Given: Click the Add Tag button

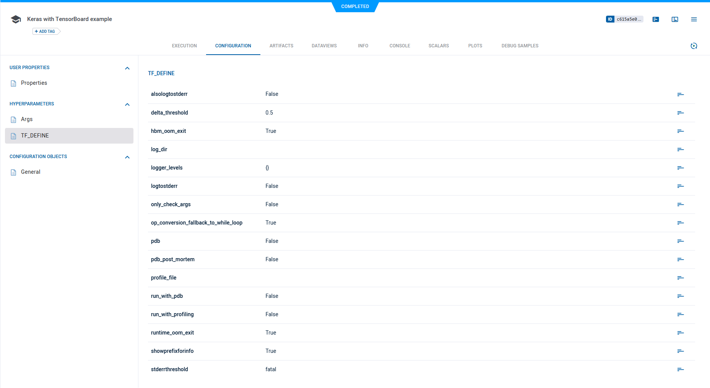Looking at the screenshot, I should [45, 31].
